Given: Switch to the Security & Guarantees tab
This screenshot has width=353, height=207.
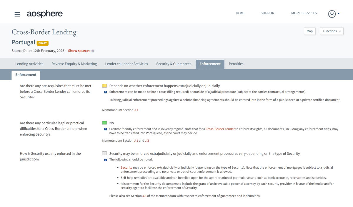Looking at the screenshot, I should [x=174, y=64].
